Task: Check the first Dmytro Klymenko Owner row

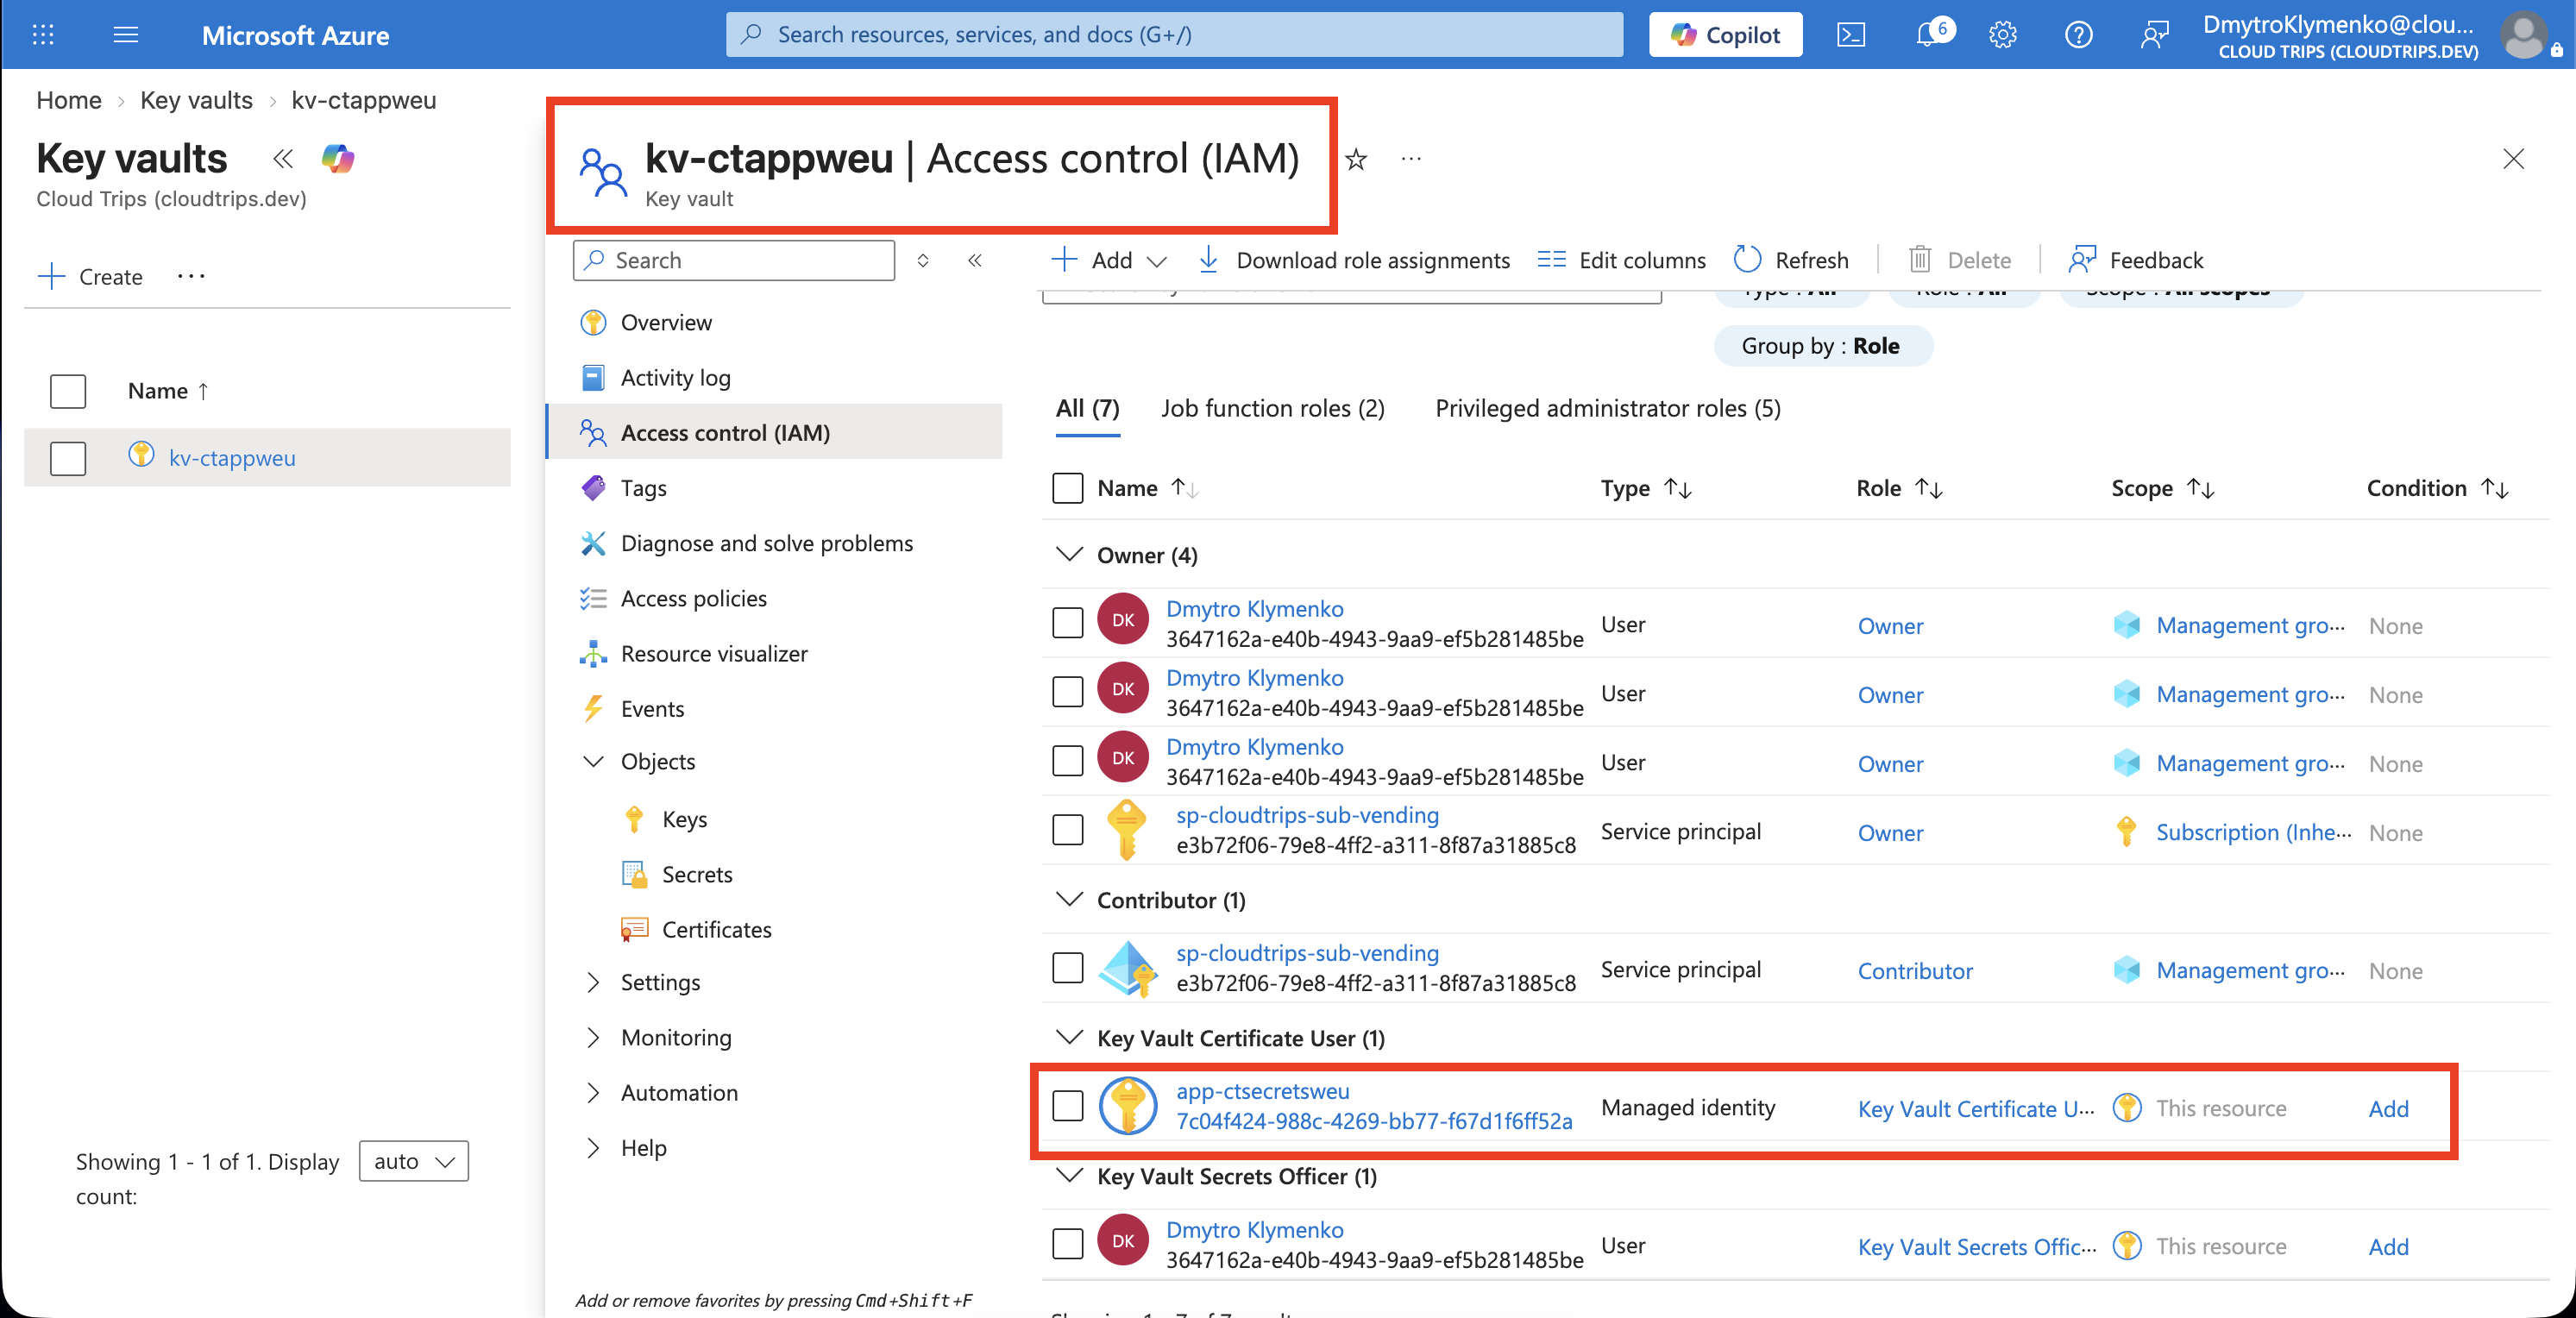Action: [x=1068, y=622]
